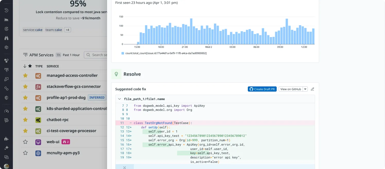Click the Resolve lightbulb icon

click(x=116, y=74)
